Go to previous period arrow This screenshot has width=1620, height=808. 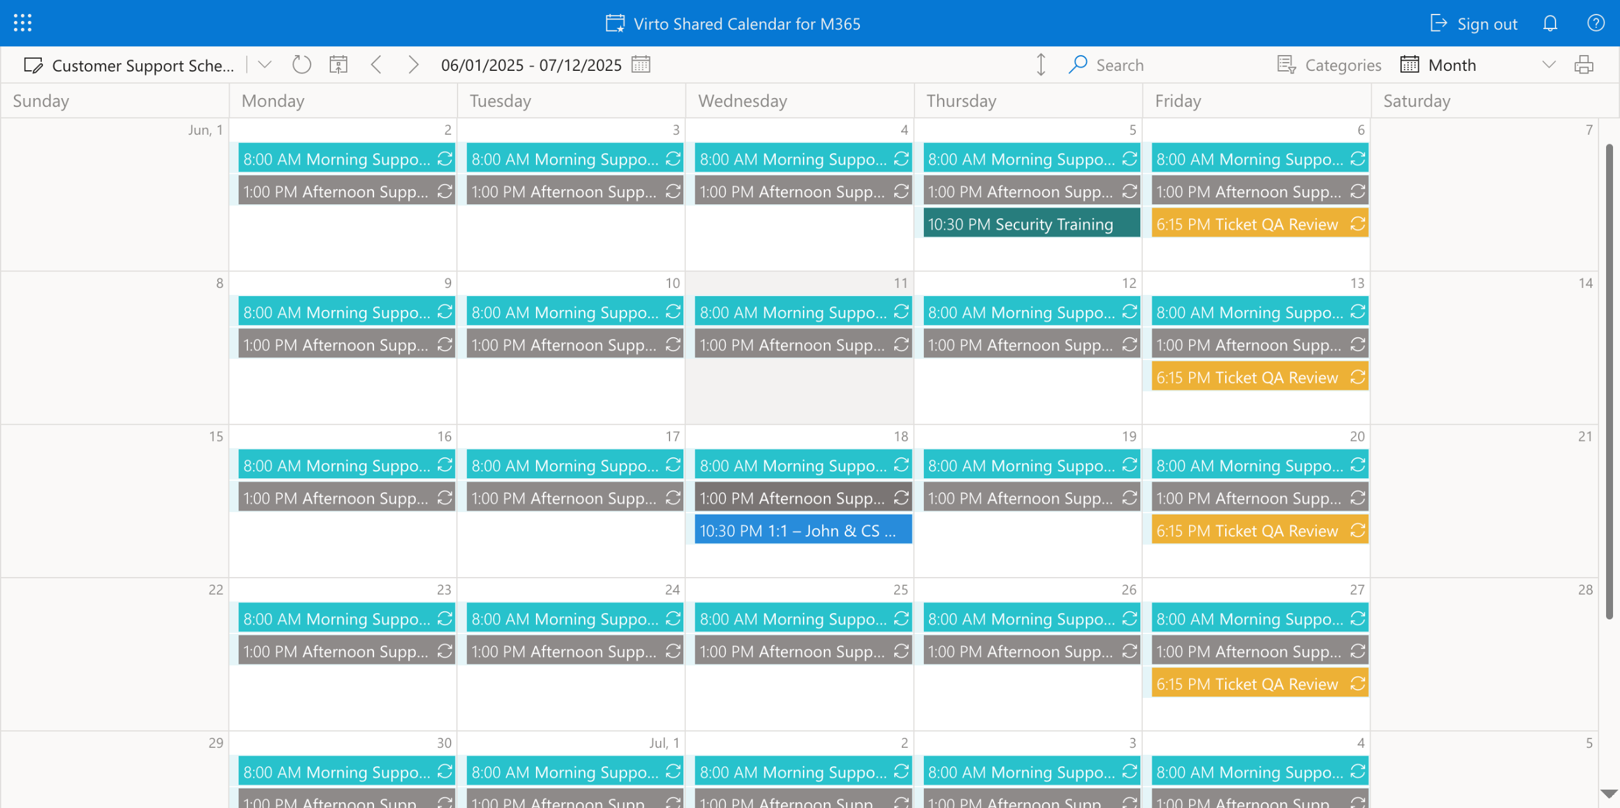[377, 65]
